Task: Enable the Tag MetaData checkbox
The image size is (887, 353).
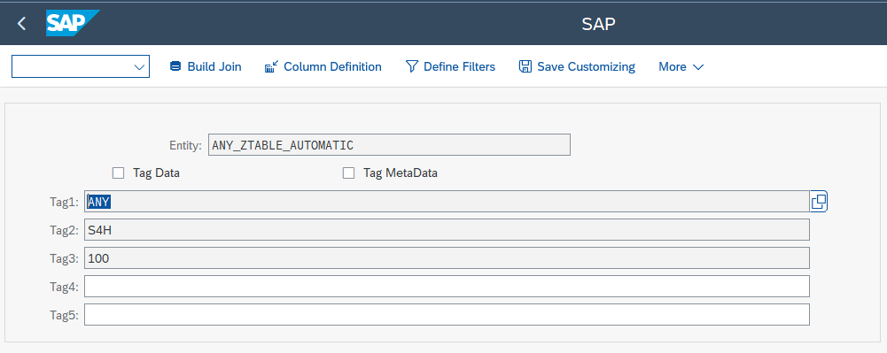Action: 348,173
